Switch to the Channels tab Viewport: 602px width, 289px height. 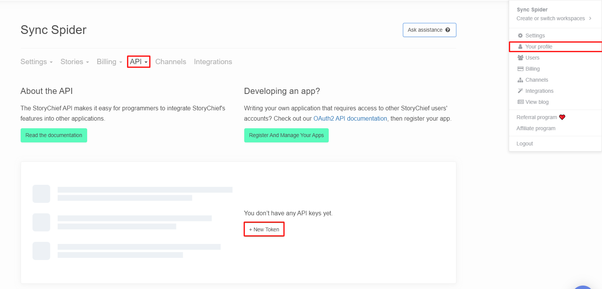(170, 62)
